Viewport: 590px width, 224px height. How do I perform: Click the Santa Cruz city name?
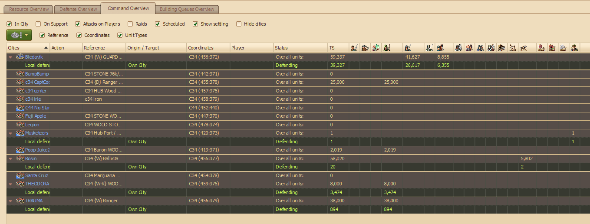click(x=36, y=175)
